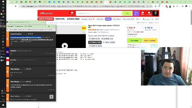The width and height of the screenshot is (192, 108).
Task: Click the pink platform icon on second chat message
Action: [x=7, y=52]
